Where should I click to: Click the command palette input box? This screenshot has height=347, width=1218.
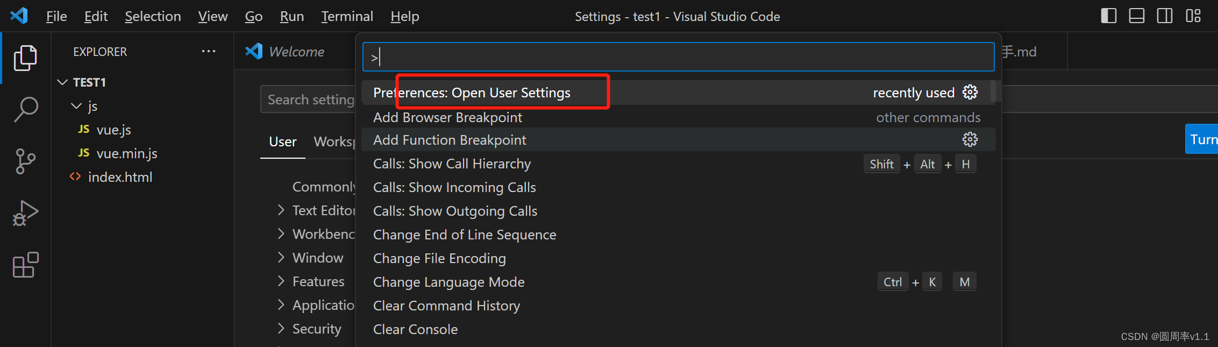pyautogui.click(x=678, y=57)
